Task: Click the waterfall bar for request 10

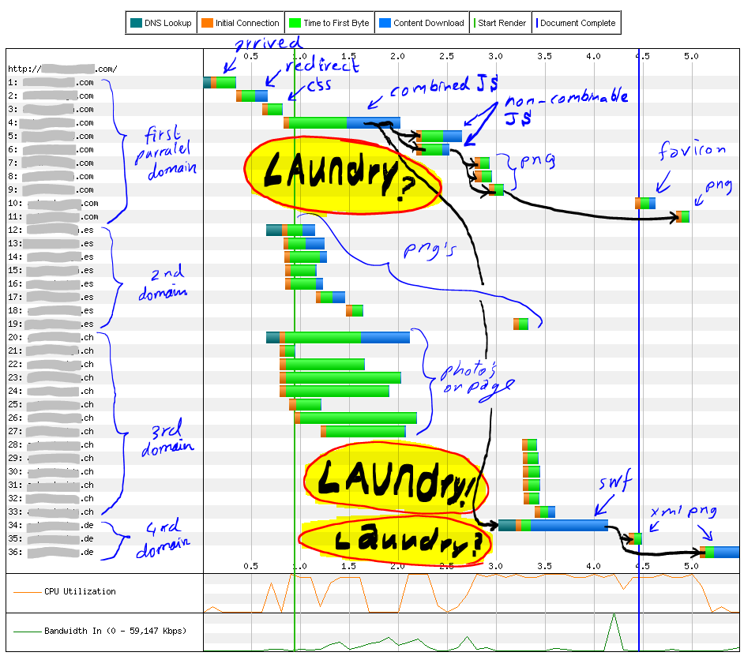Action: coord(645,203)
